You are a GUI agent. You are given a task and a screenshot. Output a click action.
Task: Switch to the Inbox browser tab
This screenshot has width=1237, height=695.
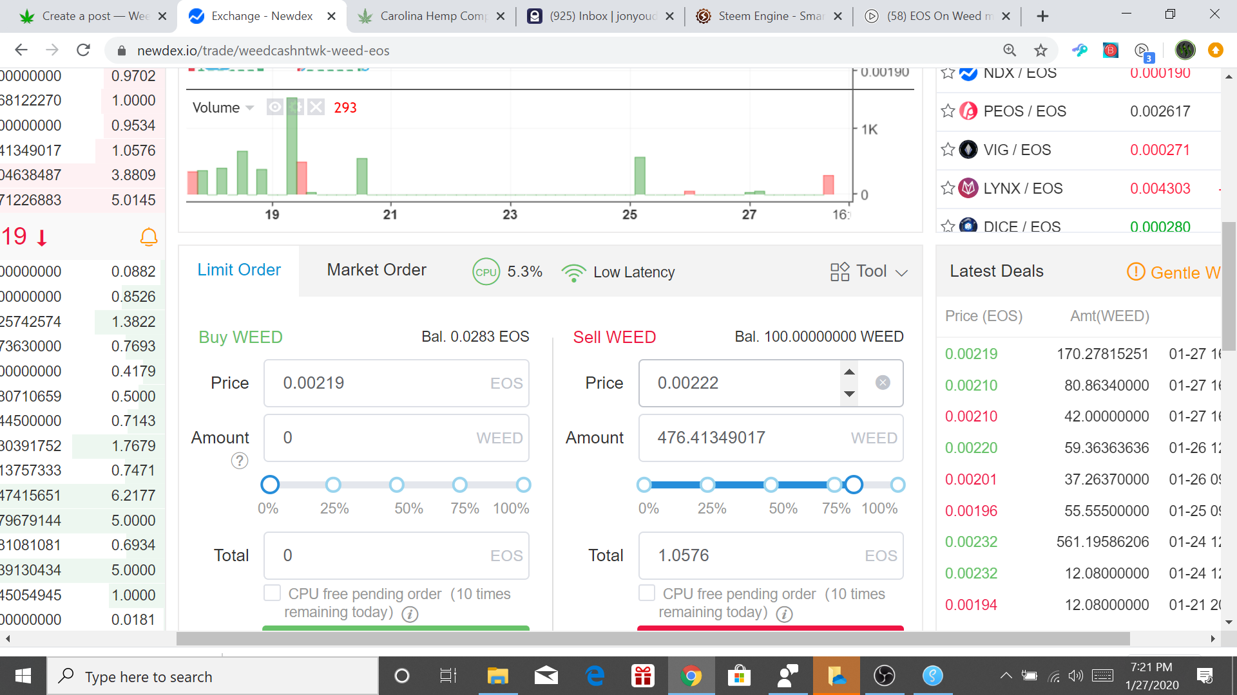pyautogui.click(x=601, y=16)
